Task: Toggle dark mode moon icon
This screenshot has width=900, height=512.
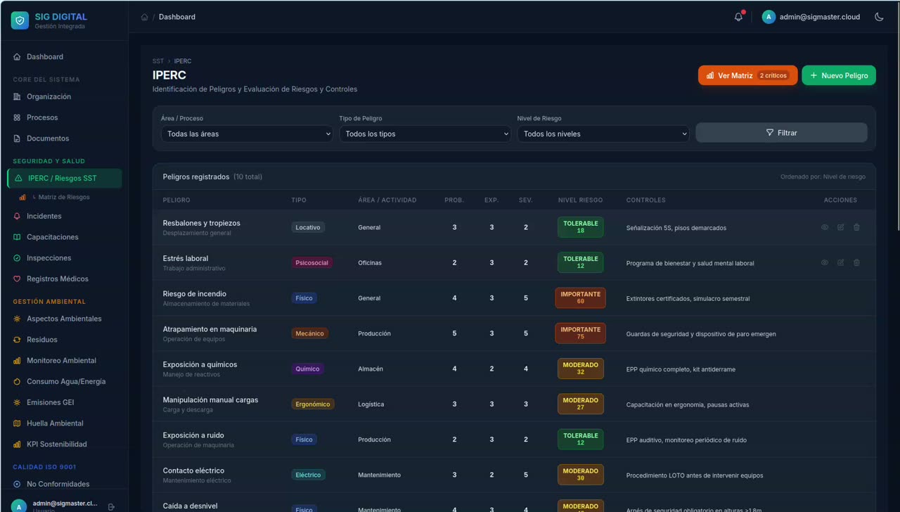Action: pos(879,17)
